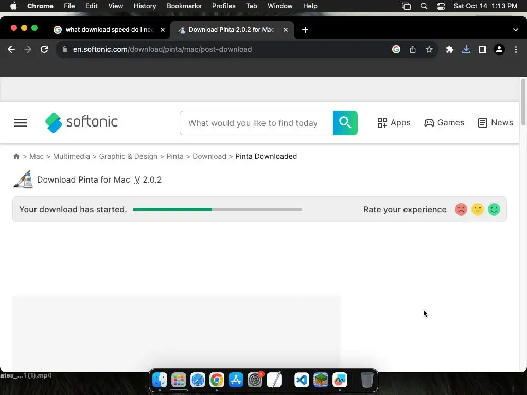Open Chrome three-dot menu
The width and height of the screenshot is (527, 395).
[516, 49]
